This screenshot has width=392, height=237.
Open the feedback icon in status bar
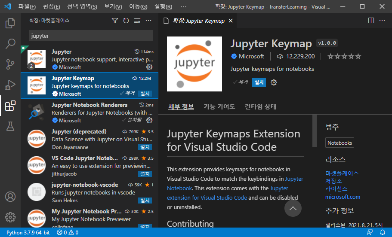370,233
